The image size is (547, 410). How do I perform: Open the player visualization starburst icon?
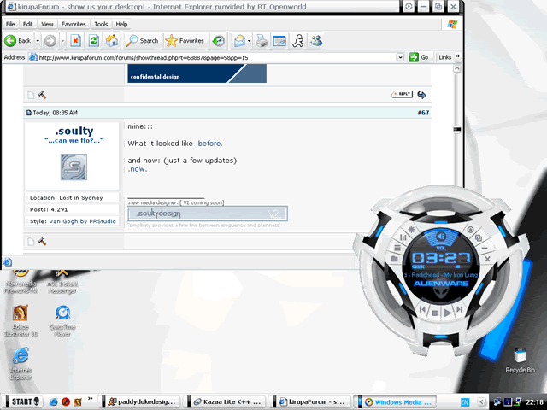411,230
